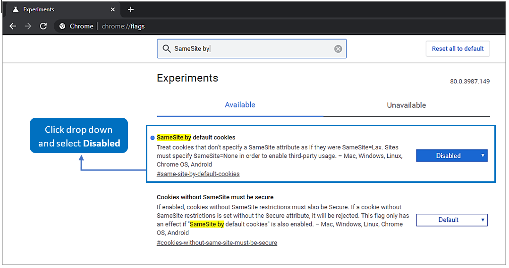Go back with the browser back arrow
Image resolution: width=509 pixels, height=268 pixels.
point(13,26)
